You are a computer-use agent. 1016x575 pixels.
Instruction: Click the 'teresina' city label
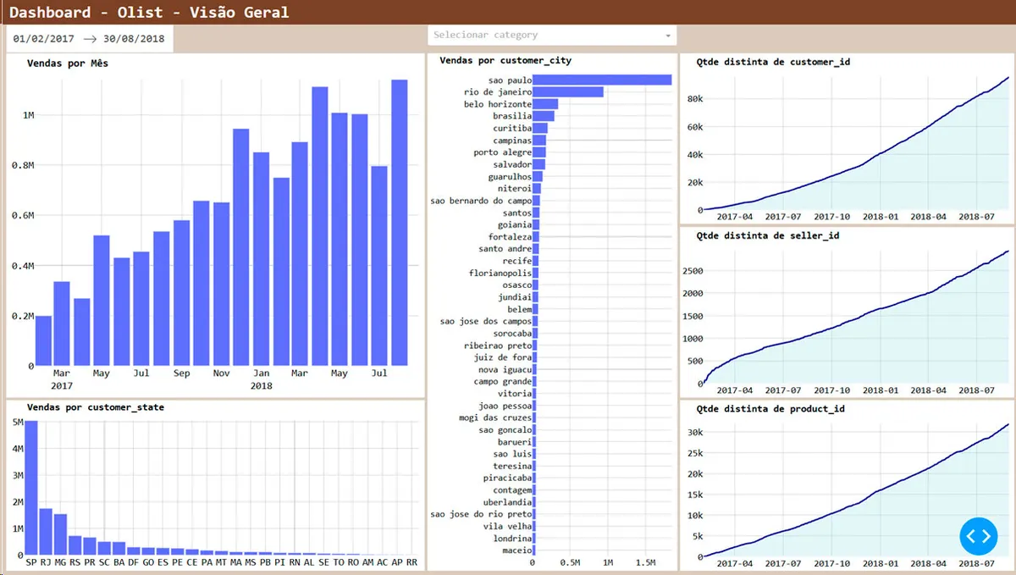point(512,466)
